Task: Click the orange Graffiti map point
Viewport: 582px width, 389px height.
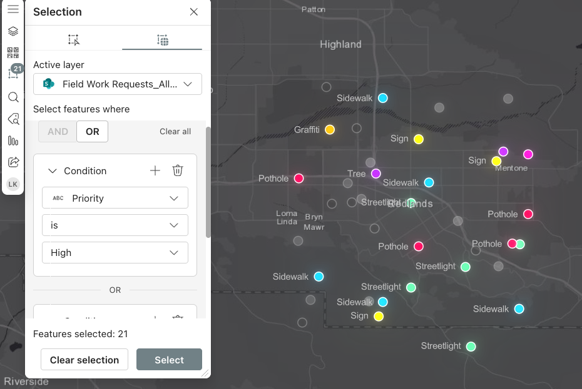Action: tap(330, 130)
